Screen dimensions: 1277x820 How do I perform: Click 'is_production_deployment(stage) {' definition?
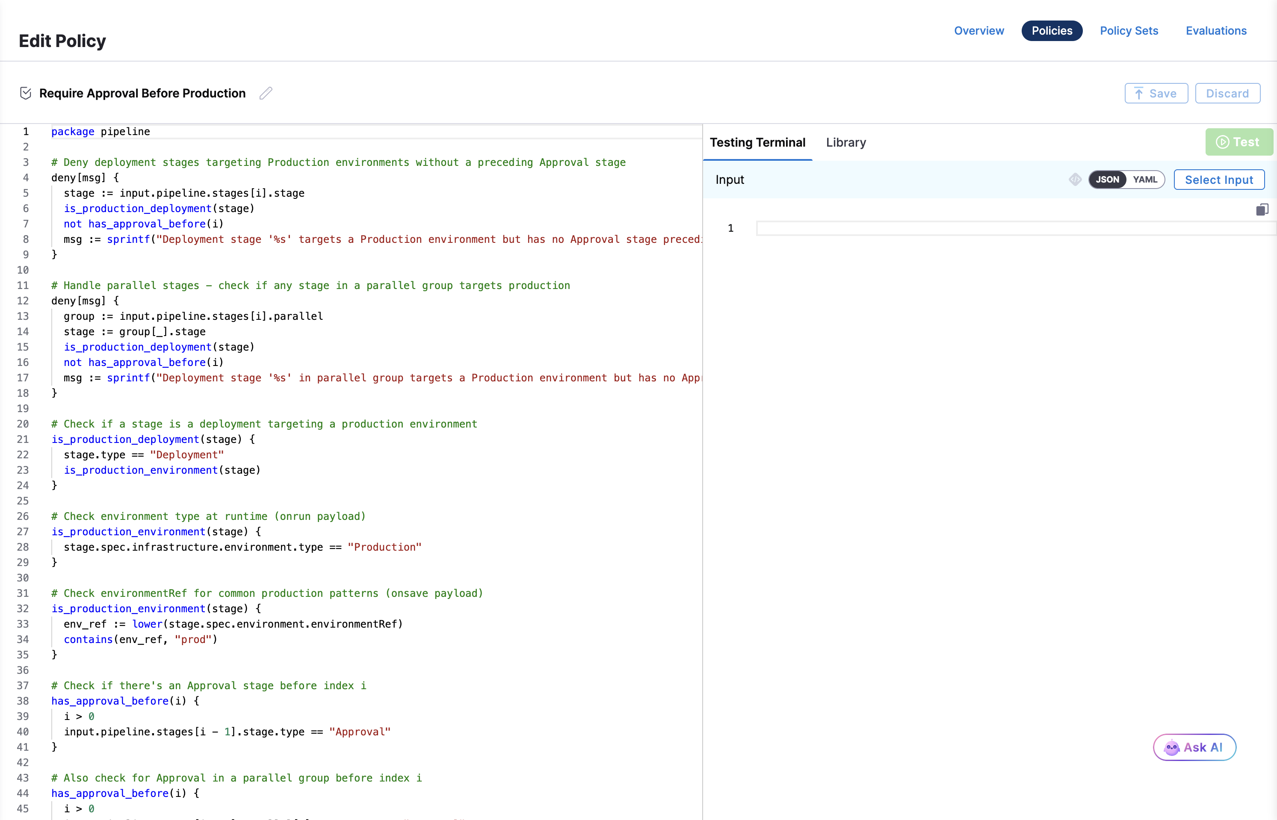pos(154,439)
